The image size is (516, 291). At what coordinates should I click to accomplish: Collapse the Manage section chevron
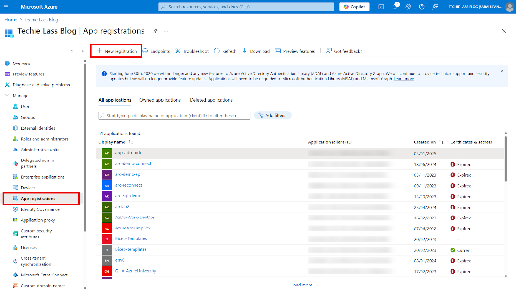[x=7, y=95]
